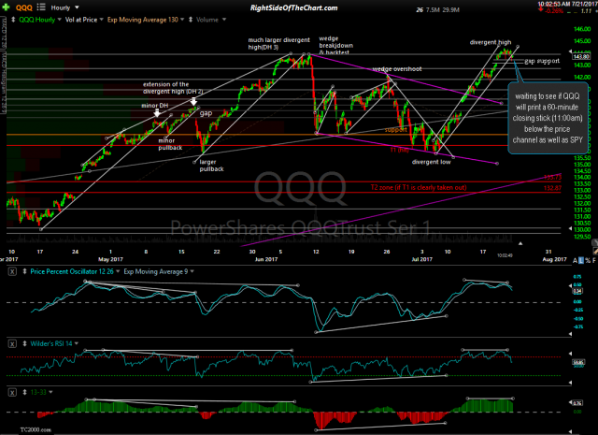Click the 'divergent high' annotation near July

pos(491,42)
